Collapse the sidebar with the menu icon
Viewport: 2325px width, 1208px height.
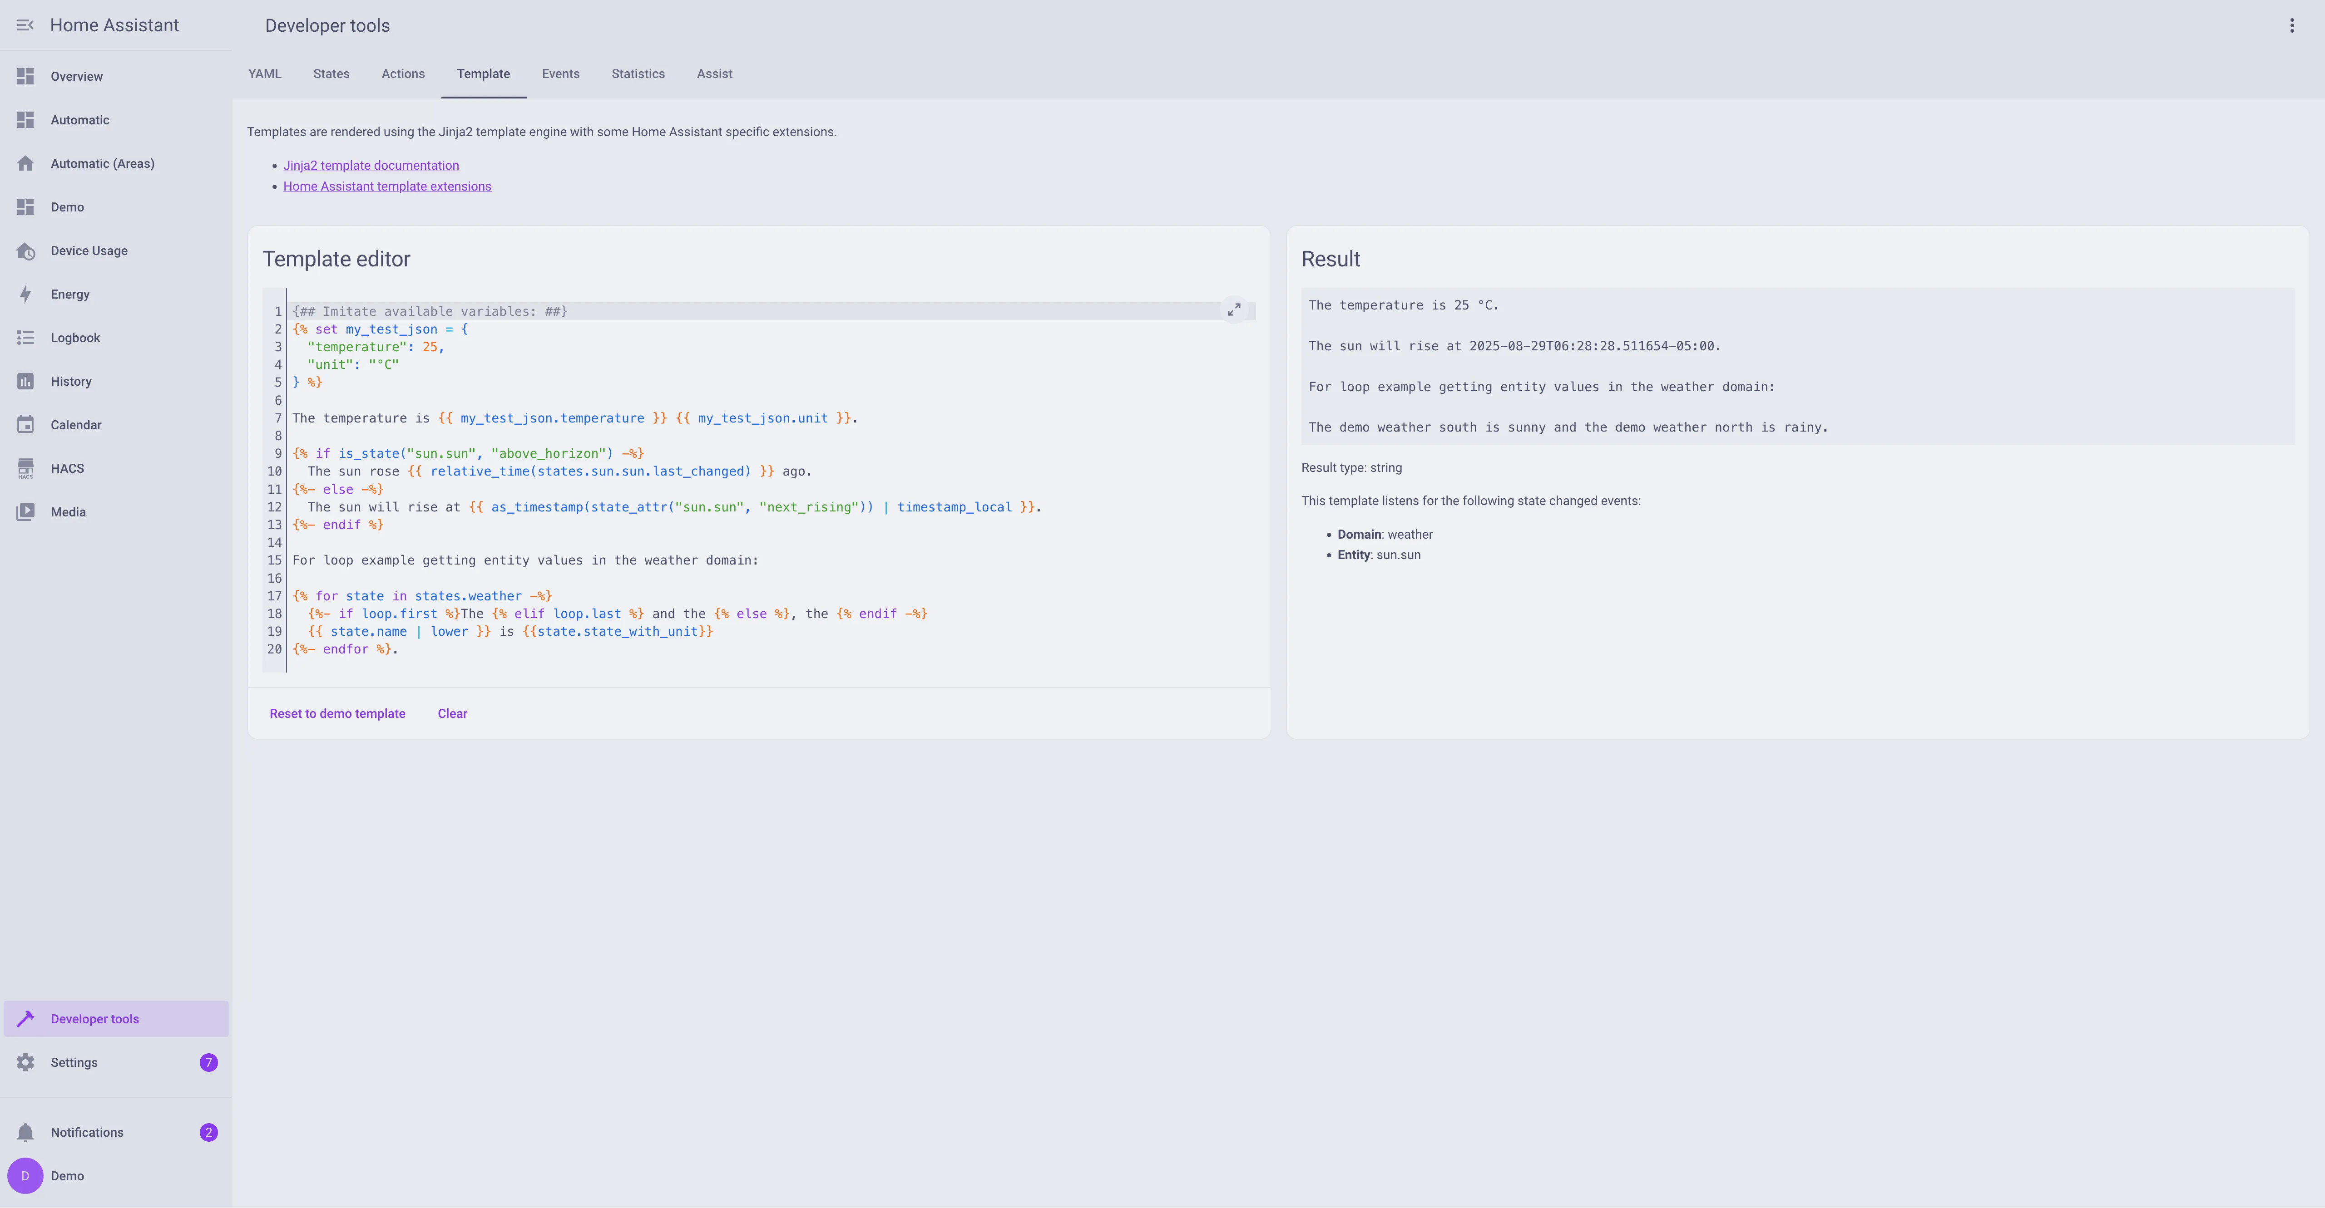click(x=25, y=25)
